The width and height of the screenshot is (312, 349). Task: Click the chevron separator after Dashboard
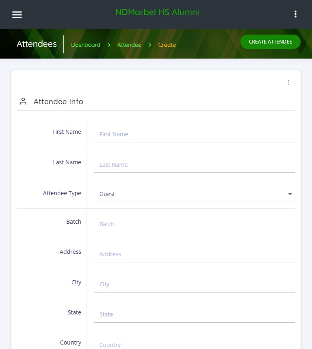click(109, 45)
